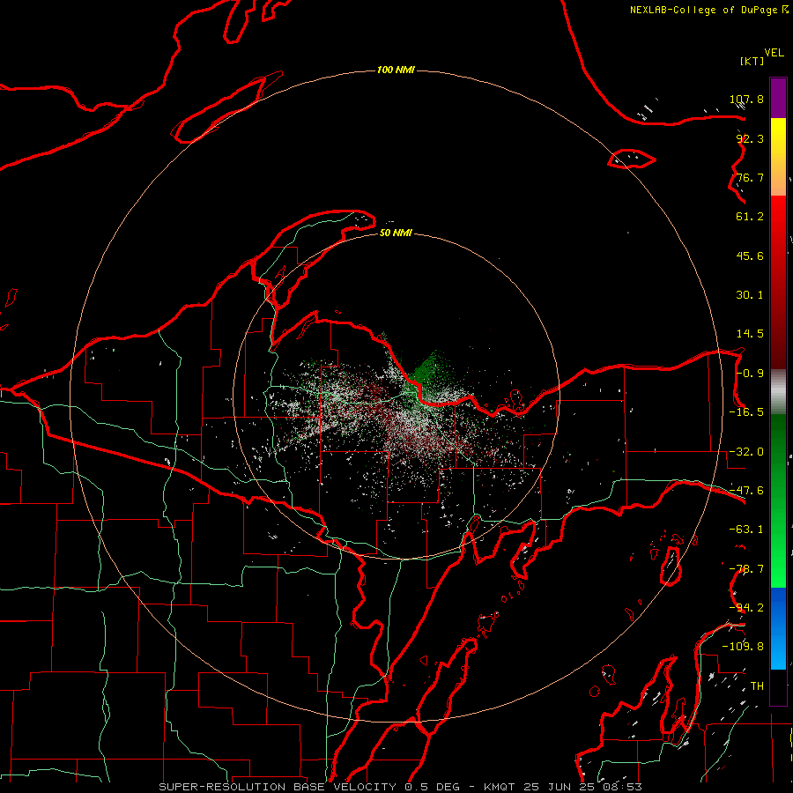Click the [KT] units label

752,61
